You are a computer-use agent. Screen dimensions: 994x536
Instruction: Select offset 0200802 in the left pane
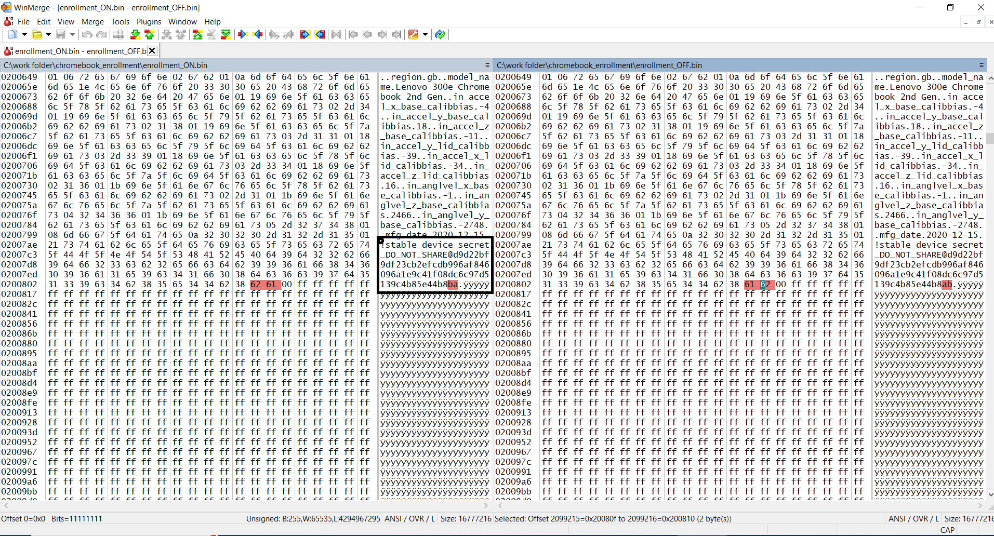(19, 285)
